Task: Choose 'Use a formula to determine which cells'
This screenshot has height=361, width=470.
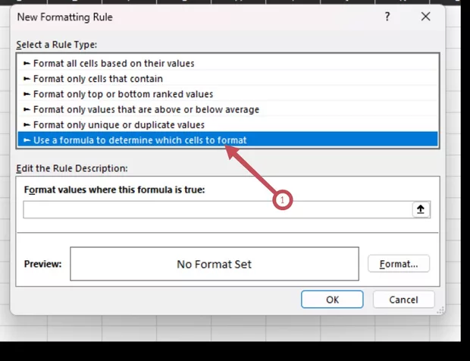Action: click(x=139, y=140)
